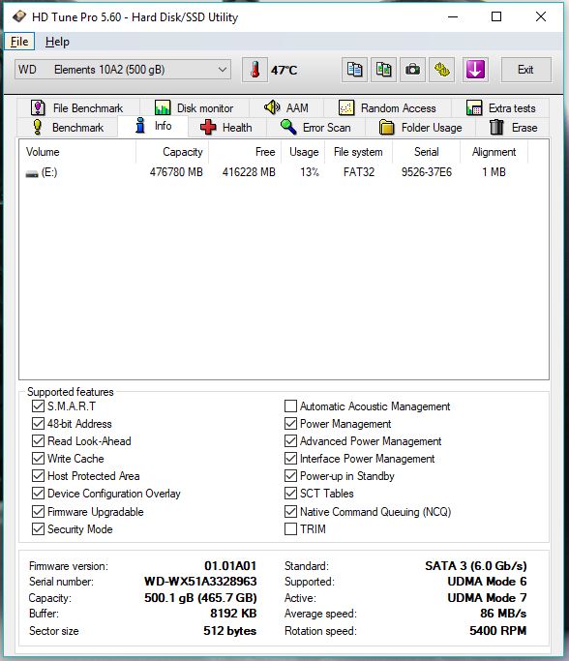Select the Info tab
Image resolution: width=569 pixels, height=661 pixels.
pyautogui.click(x=153, y=126)
